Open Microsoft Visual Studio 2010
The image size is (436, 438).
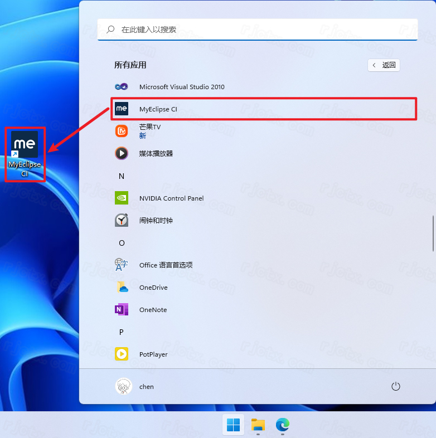tap(182, 87)
